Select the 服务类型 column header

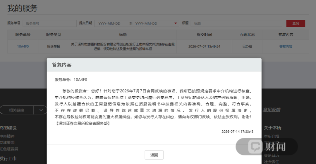54,35
